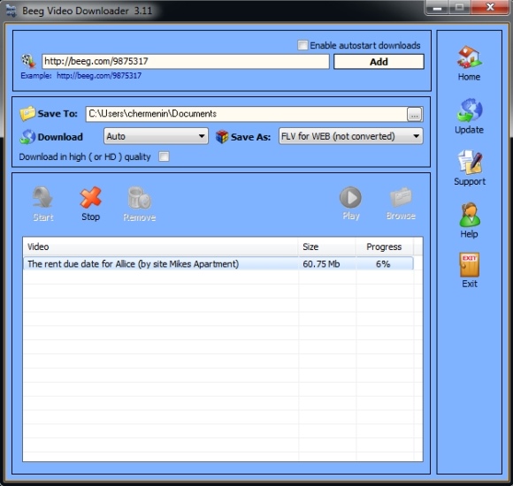The width and height of the screenshot is (513, 486).
Task: Close the Beeg Video Downloader window
Action: pos(490,8)
